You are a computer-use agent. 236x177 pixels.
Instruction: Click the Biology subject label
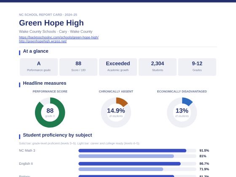click(24, 176)
